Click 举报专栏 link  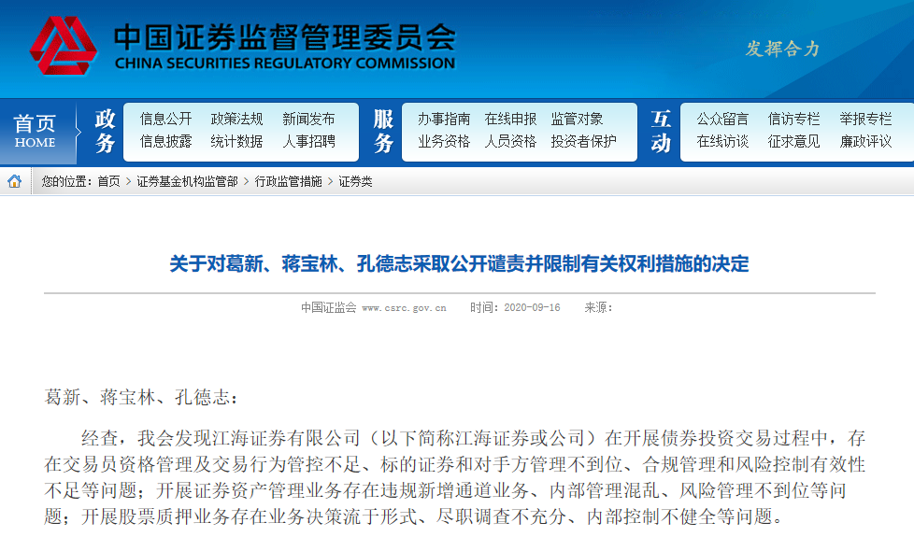[x=865, y=120]
